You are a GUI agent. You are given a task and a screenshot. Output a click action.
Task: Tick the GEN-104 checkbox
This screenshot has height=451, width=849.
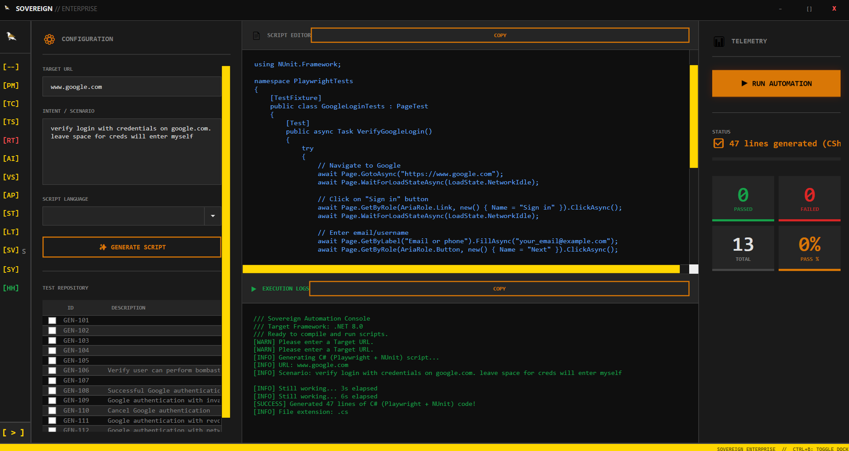coord(52,351)
